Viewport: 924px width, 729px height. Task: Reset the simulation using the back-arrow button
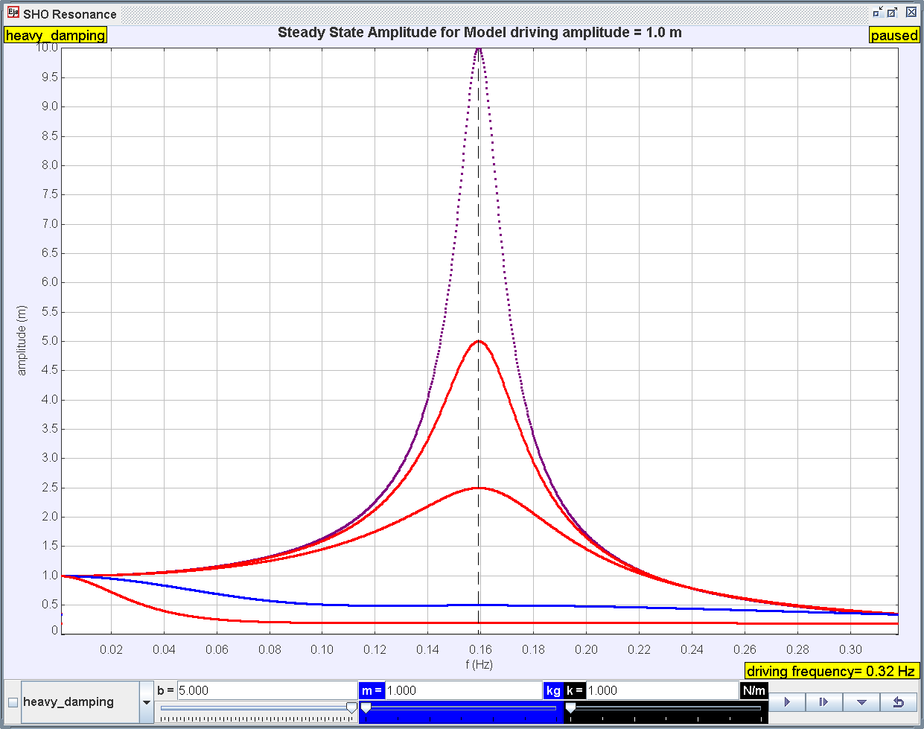pyautogui.click(x=899, y=701)
